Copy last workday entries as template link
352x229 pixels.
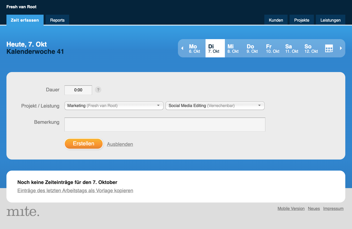click(x=75, y=191)
